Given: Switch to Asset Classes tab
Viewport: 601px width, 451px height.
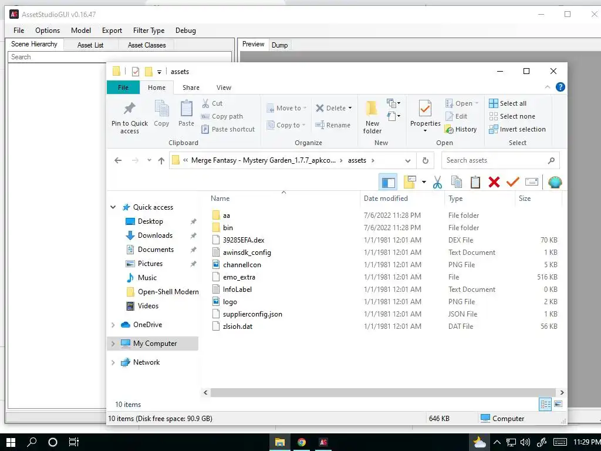Looking at the screenshot, I should 147,45.
